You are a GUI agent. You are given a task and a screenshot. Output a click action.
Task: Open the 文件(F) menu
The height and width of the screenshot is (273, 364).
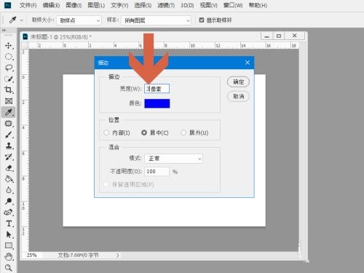[x=28, y=5]
